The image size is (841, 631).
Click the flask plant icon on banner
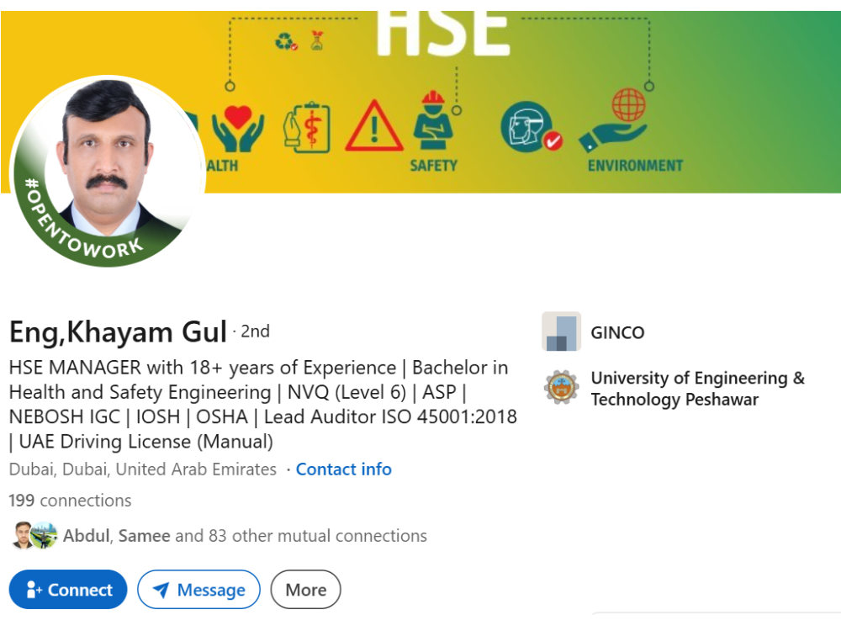pyautogui.click(x=317, y=40)
